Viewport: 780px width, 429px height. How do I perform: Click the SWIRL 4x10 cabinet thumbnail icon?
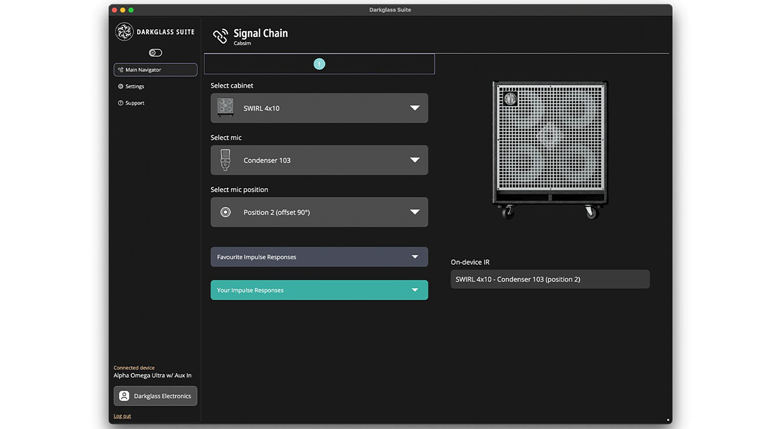point(225,107)
